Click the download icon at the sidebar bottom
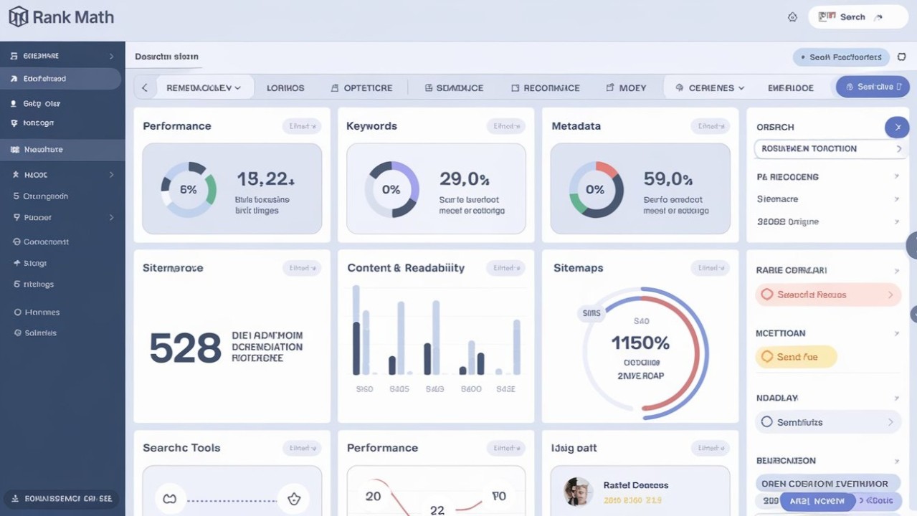Screen dimensions: 917x516 coord(15,499)
